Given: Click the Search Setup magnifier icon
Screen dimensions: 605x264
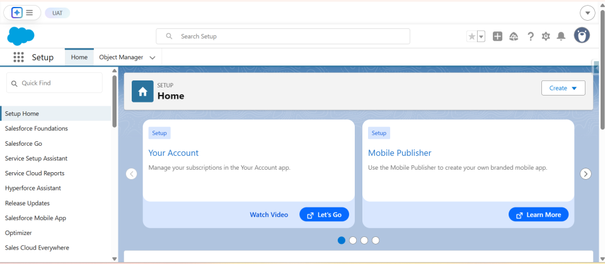Looking at the screenshot, I should tap(169, 36).
